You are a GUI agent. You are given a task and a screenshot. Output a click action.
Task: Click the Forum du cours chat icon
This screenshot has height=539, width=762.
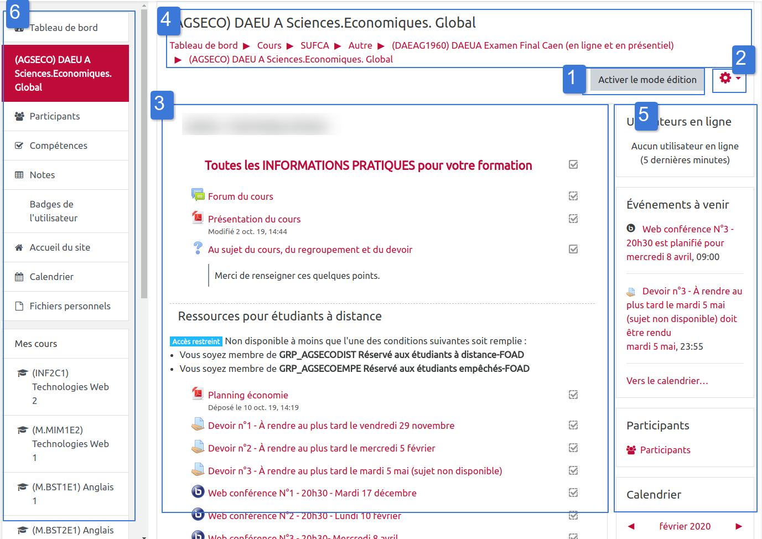click(x=198, y=195)
